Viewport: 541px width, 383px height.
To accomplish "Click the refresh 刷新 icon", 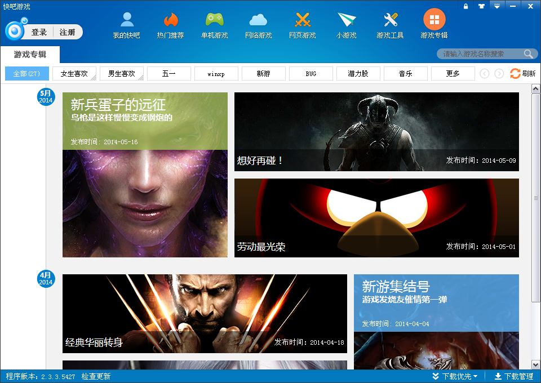I will click(515, 73).
